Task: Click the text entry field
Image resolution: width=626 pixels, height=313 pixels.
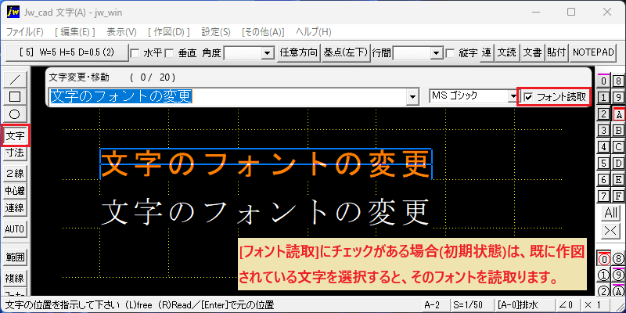Action: coord(228,96)
